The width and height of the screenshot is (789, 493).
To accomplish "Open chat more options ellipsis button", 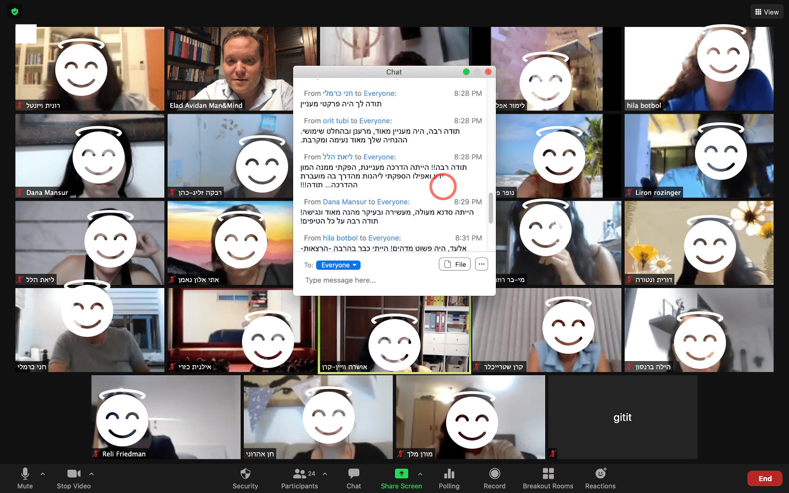I will [481, 264].
